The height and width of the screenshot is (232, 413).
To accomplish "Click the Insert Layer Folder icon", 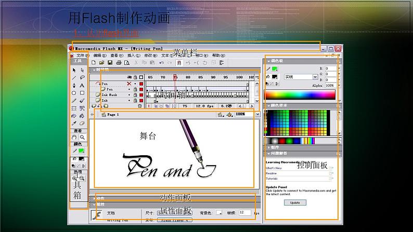I will 106,106.
